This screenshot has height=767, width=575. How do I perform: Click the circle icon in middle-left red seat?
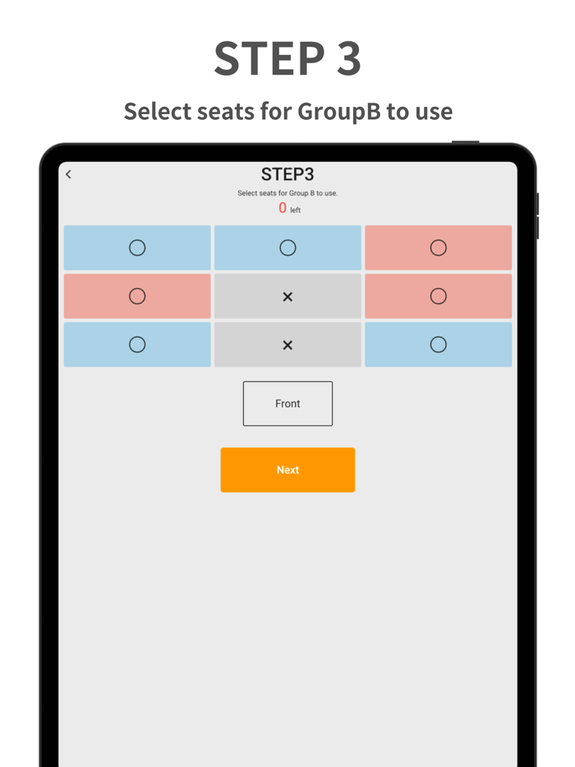(x=137, y=296)
